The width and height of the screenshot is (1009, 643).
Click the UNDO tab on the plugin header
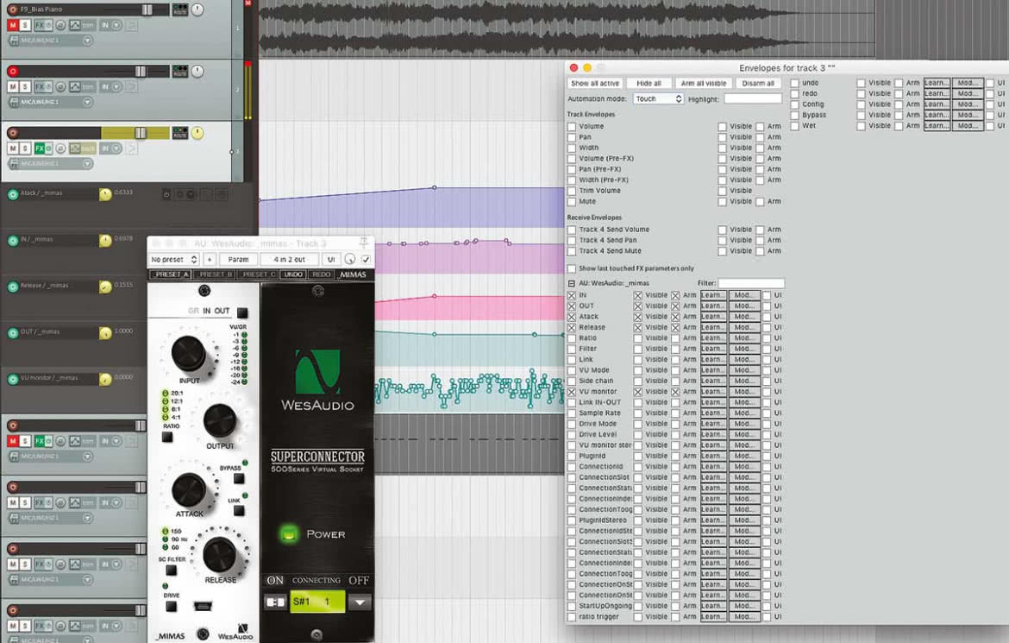pos(293,274)
